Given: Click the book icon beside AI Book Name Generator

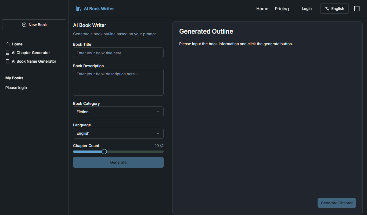Looking at the screenshot, I should pos(8,61).
